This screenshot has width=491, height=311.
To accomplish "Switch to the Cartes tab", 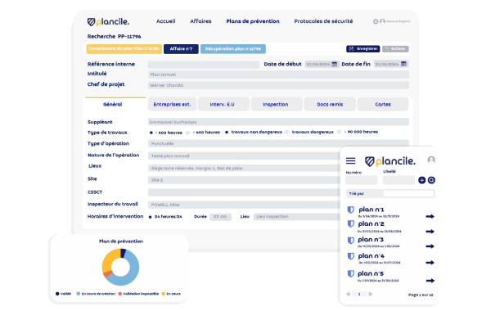I will pos(383,104).
